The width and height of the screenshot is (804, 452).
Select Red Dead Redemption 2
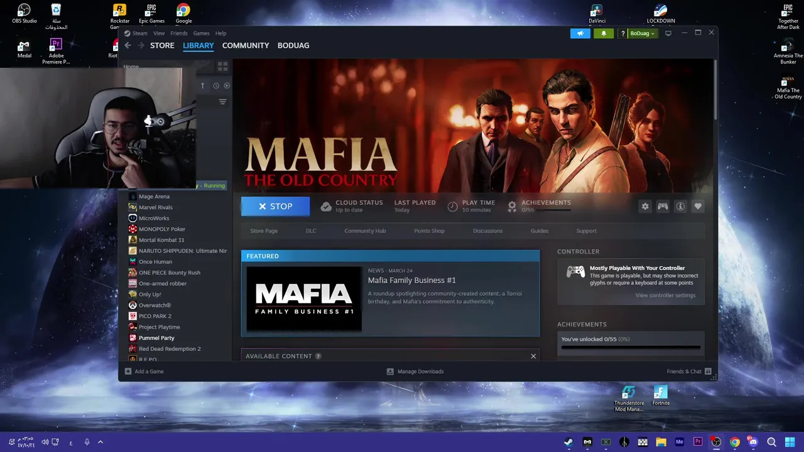pos(170,348)
